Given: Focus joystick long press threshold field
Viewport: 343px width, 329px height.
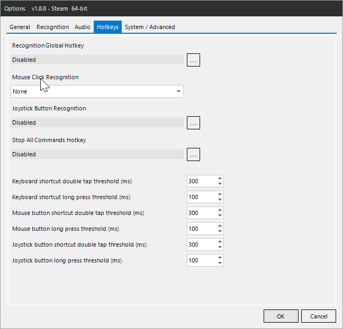Looking at the screenshot, I should point(202,260).
